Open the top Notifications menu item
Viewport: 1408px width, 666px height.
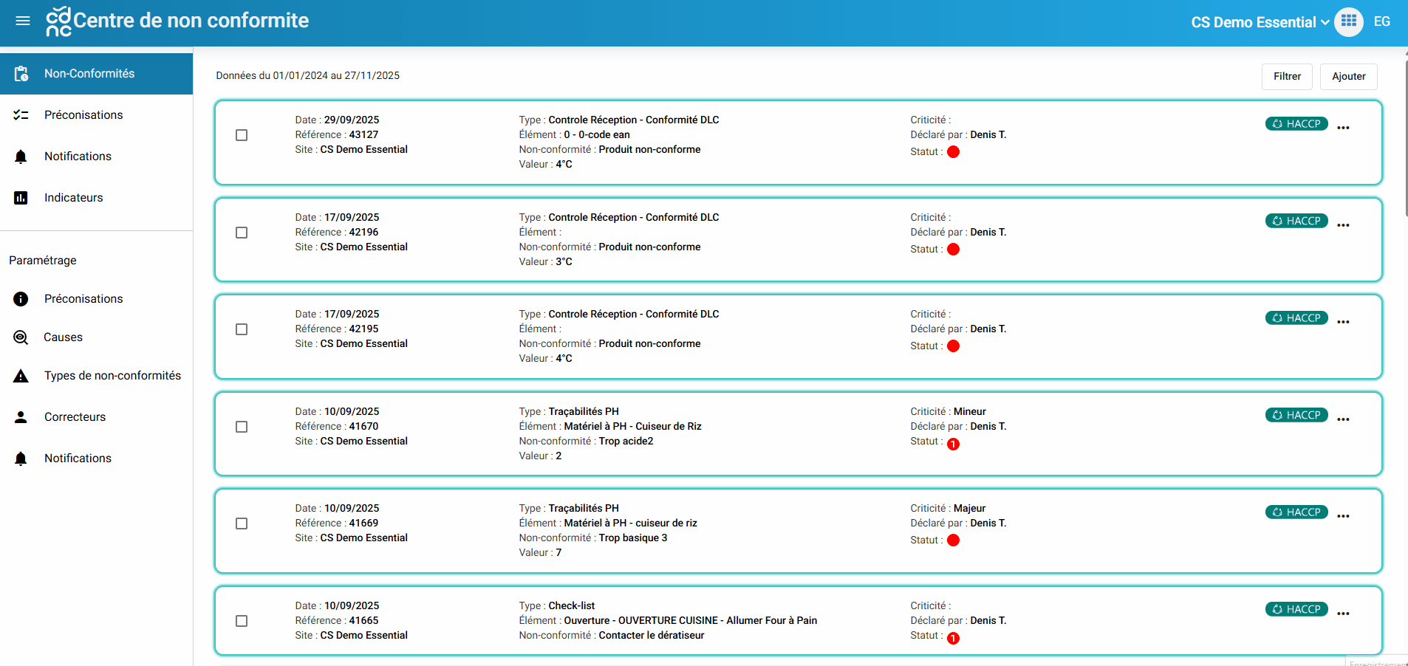tap(78, 157)
